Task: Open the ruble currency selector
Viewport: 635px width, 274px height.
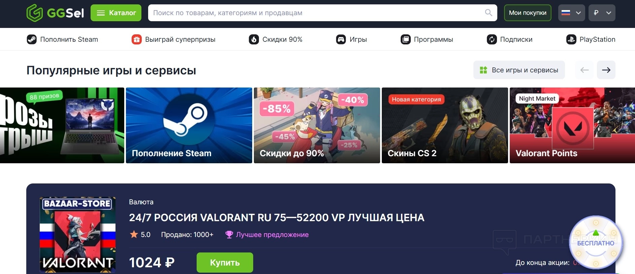Action: [602, 13]
